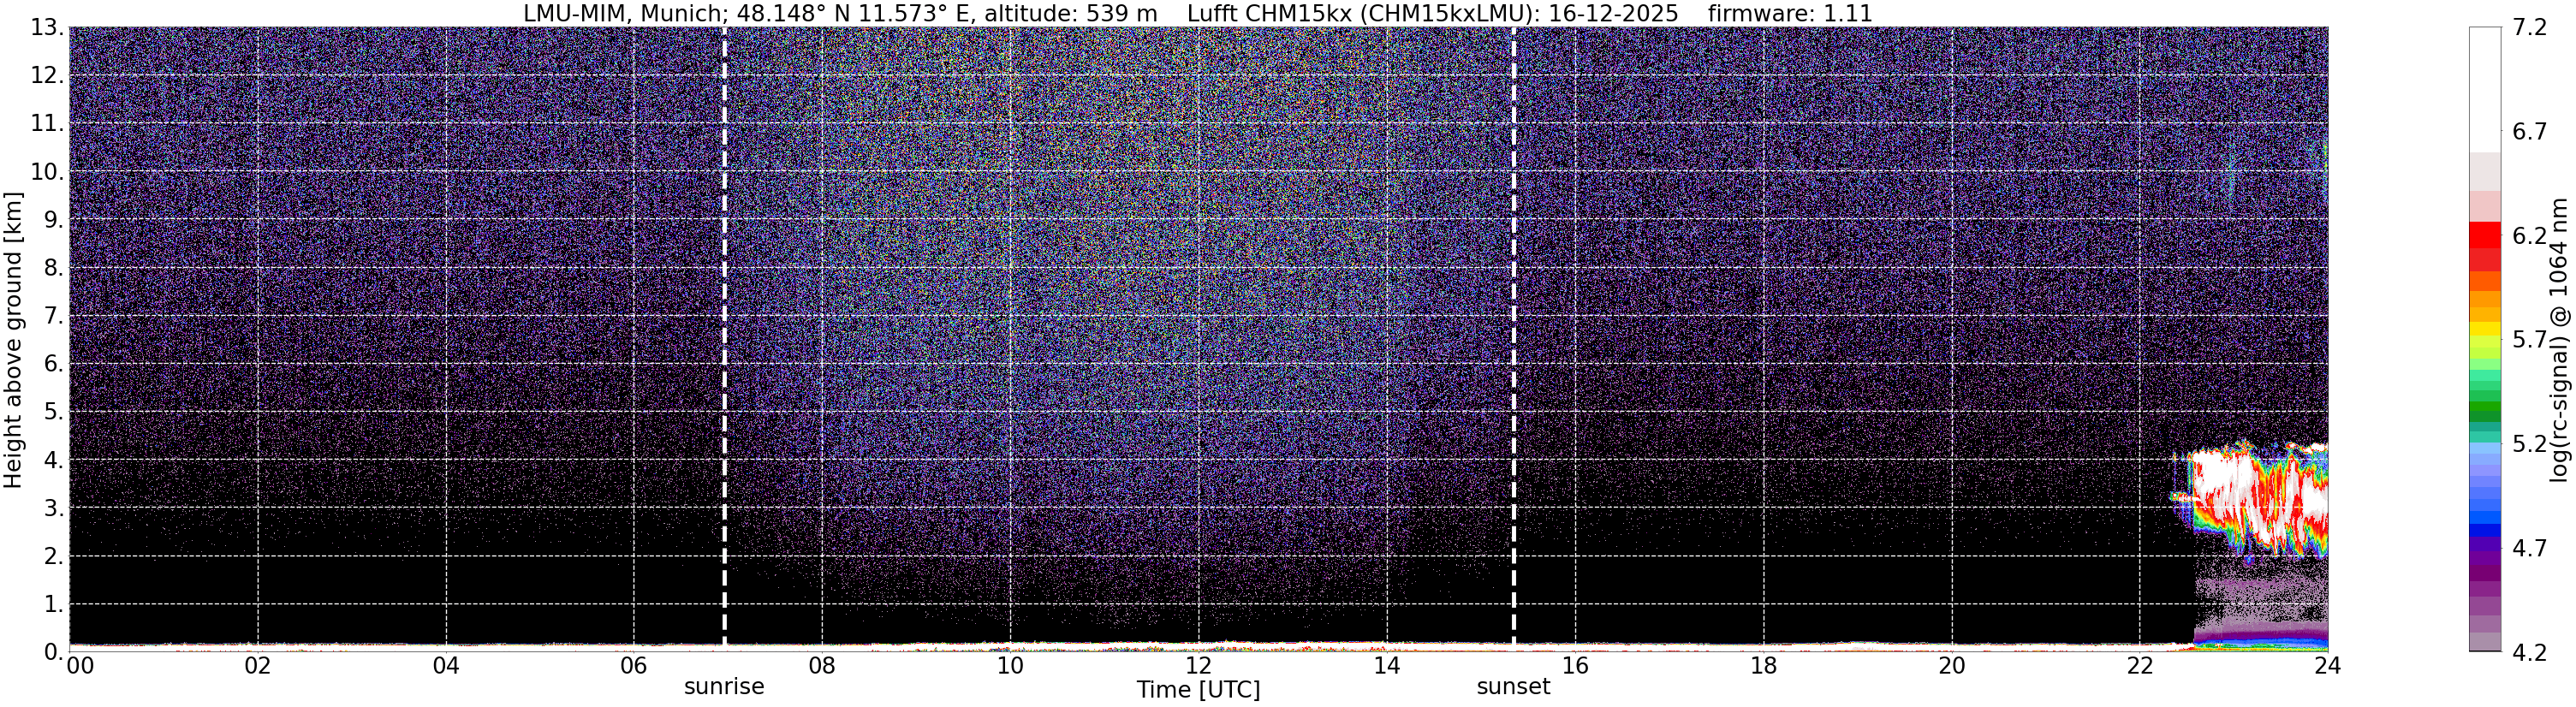Image resolution: width=2576 pixels, height=707 pixels.
Task: Click the time axis tick '02'
Action: (258, 666)
